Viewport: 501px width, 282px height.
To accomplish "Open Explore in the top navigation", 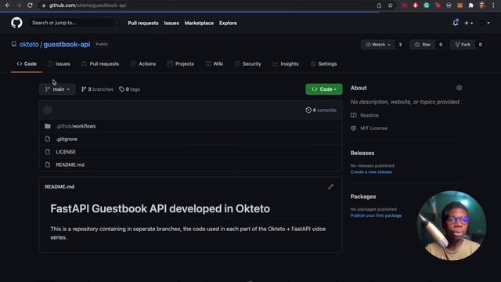I will tap(228, 23).
